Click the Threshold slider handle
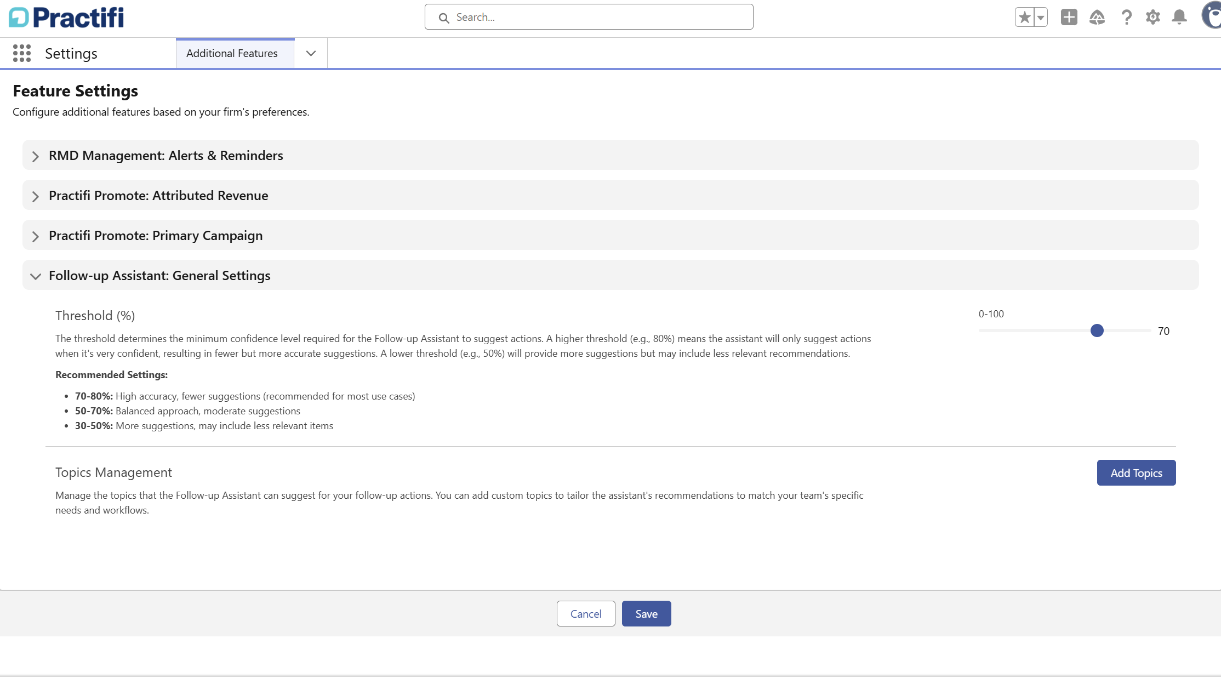 1097,331
